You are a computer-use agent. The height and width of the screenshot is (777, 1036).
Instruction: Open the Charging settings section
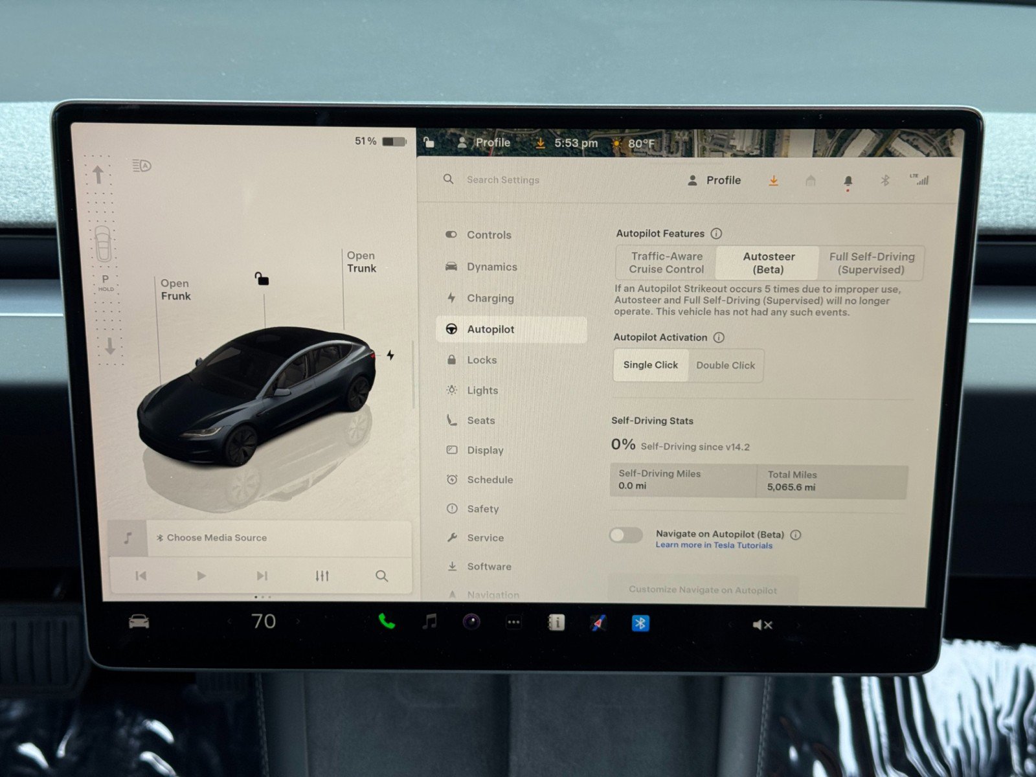pyautogui.click(x=490, y=298)
